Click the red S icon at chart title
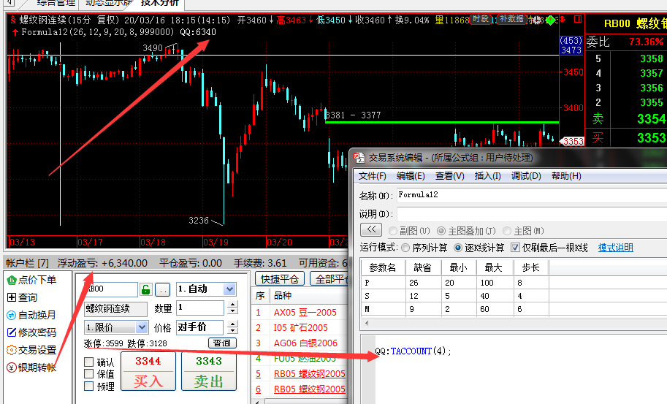667x404 pixels. 12,20
